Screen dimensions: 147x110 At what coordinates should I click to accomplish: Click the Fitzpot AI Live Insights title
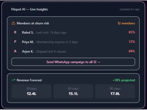[29, 9]
